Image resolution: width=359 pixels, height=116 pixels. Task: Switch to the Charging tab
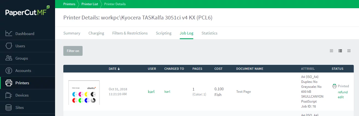[x=96, y=33]
